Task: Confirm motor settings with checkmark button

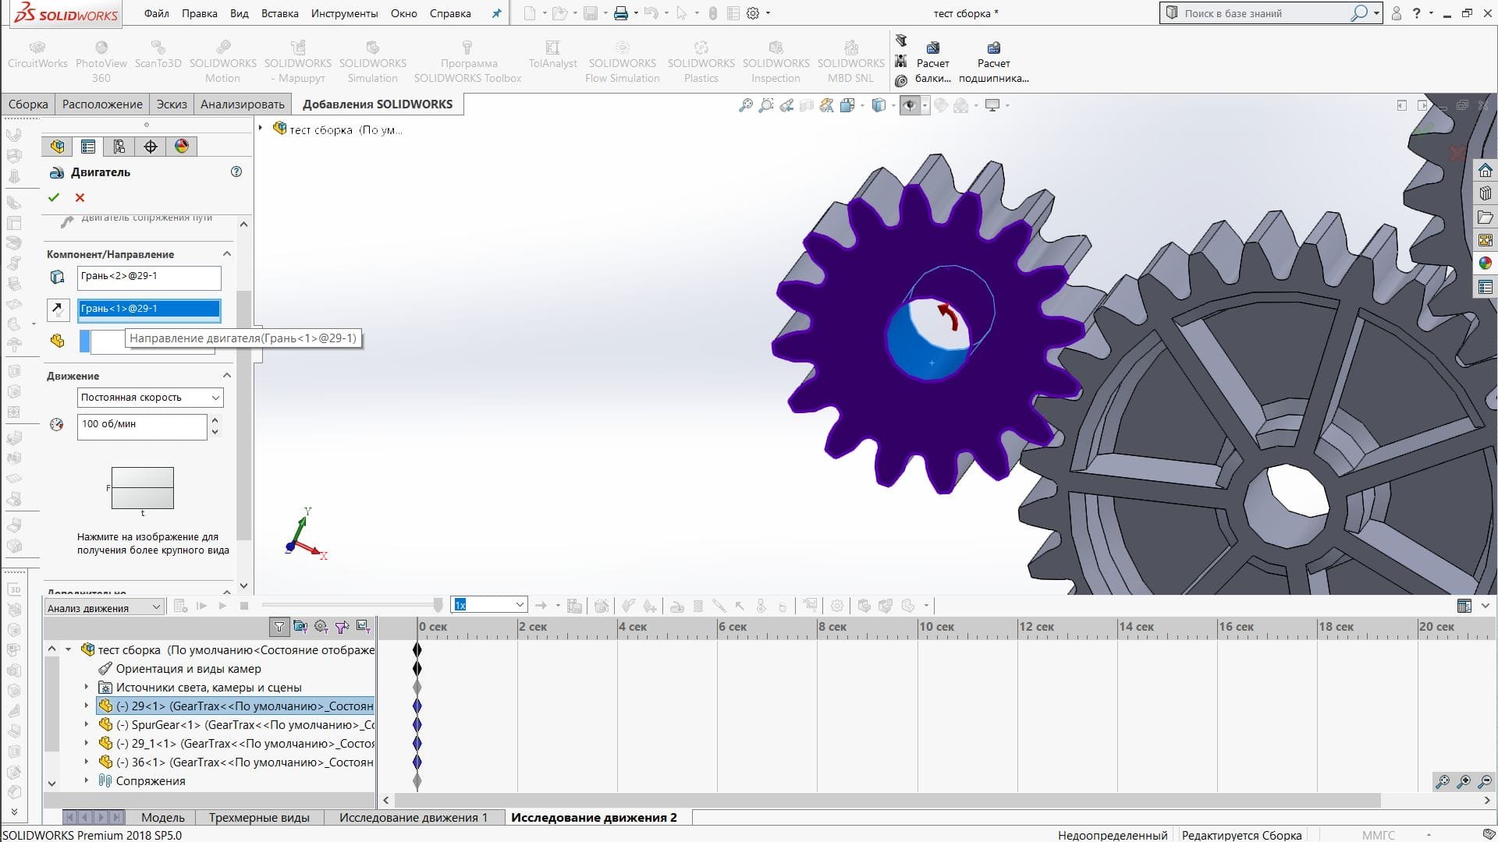Action: coord(55,197)
